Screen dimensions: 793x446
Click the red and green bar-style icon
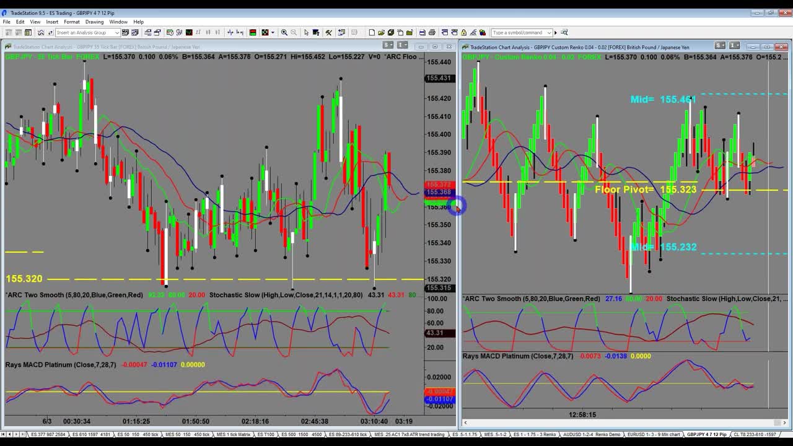coord(253,32)
